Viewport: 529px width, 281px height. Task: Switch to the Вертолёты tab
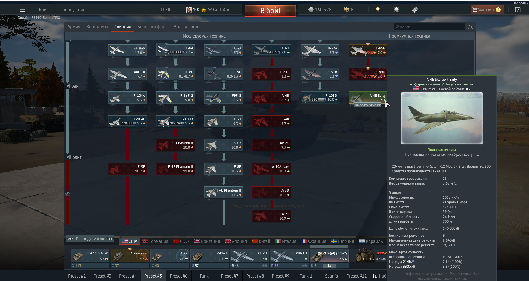97,27
